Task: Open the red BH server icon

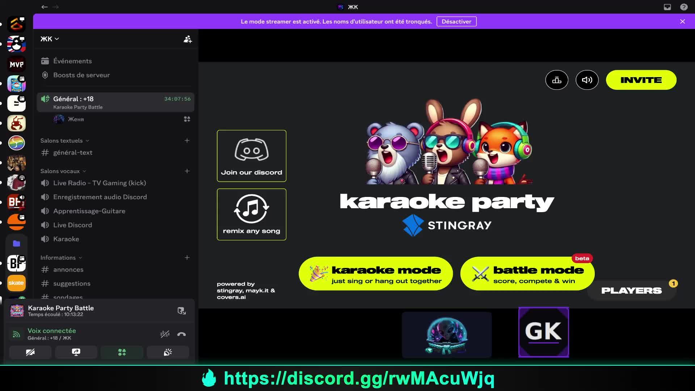Action: [x=17, y=202]
